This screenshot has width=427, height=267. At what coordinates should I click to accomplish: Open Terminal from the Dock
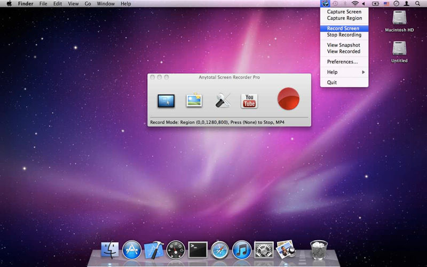coord(197,250)
